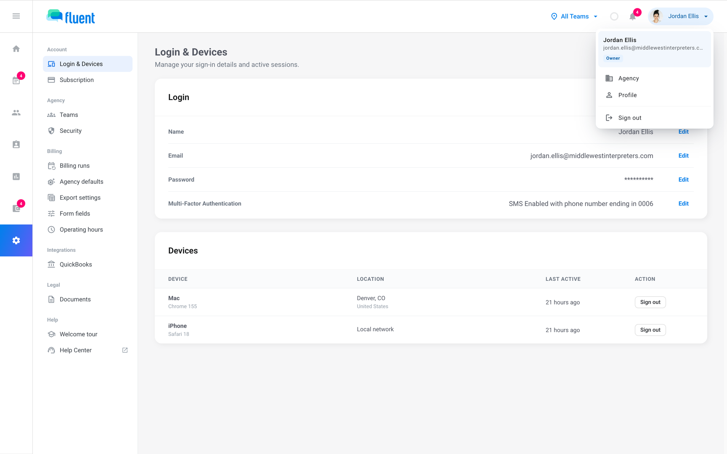
Task: Go to Teams settings
Action: coord(88,115)
